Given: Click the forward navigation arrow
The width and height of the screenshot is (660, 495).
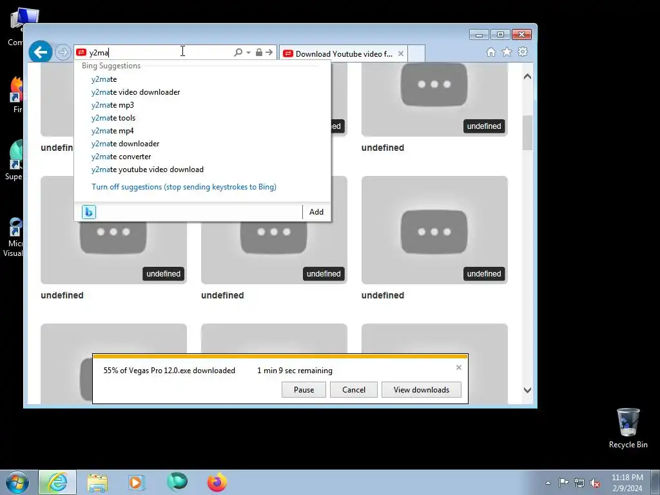Looking at the screenshot, I should point(63,53).
